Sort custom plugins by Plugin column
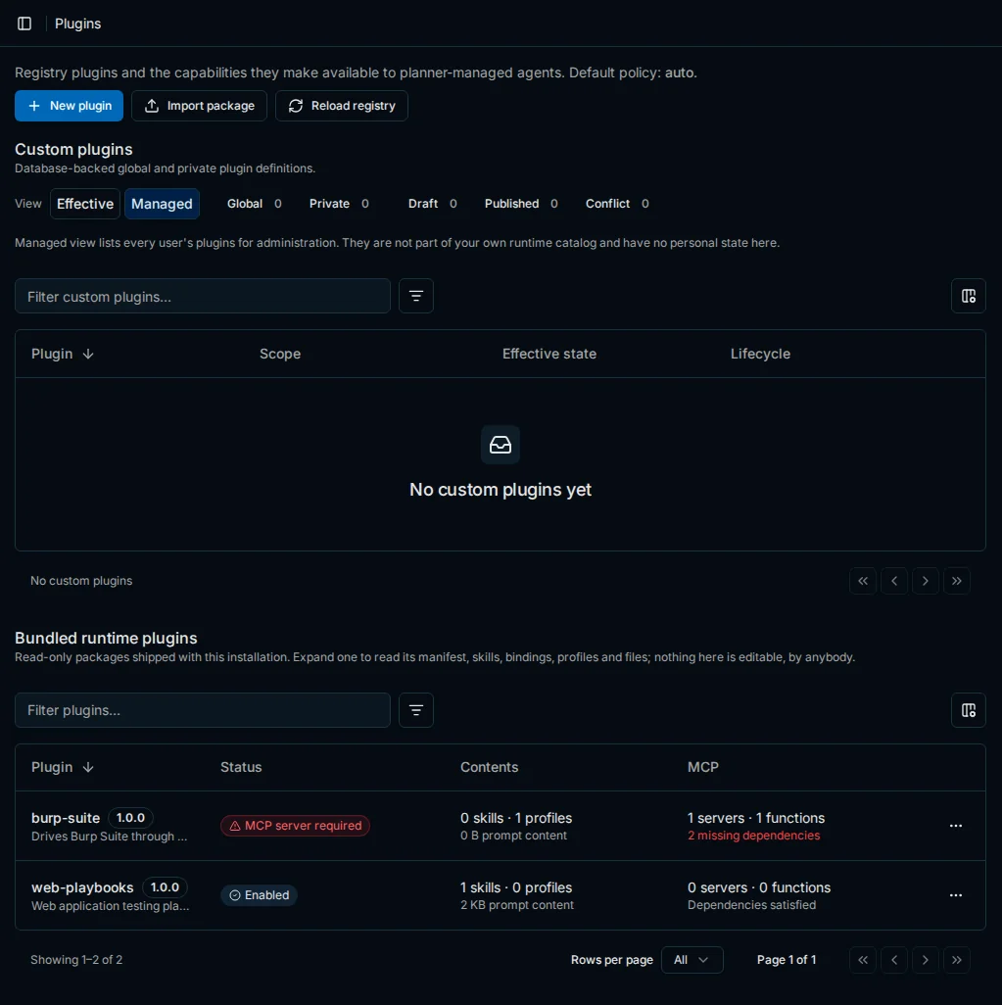The image size is (1002, 1005). (x=63, y=354)
